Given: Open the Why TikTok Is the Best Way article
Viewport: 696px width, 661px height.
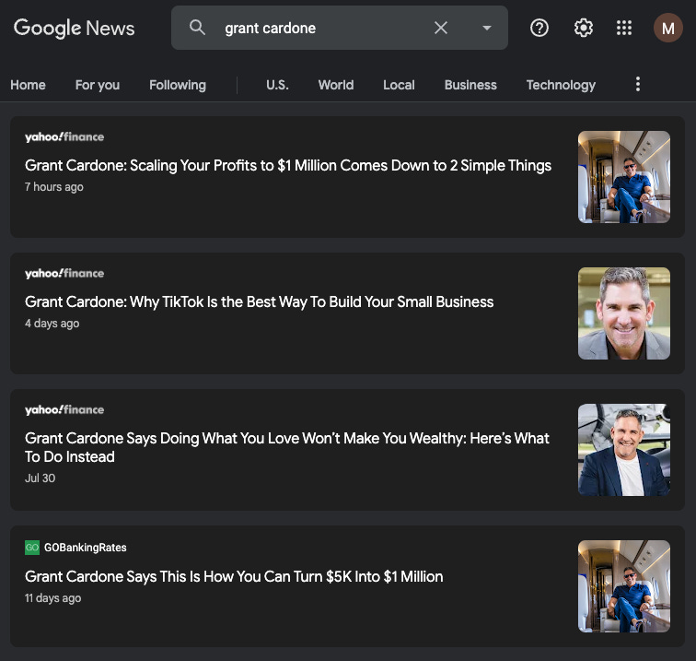Looking at the screenshot, I should tap(260, 301).
